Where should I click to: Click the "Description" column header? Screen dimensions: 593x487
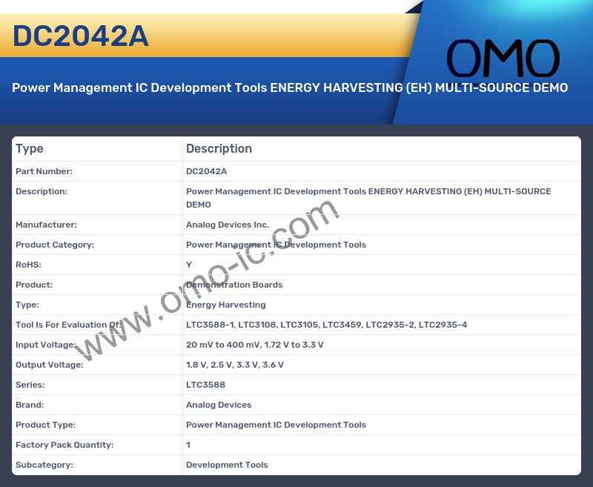[219, 148]
